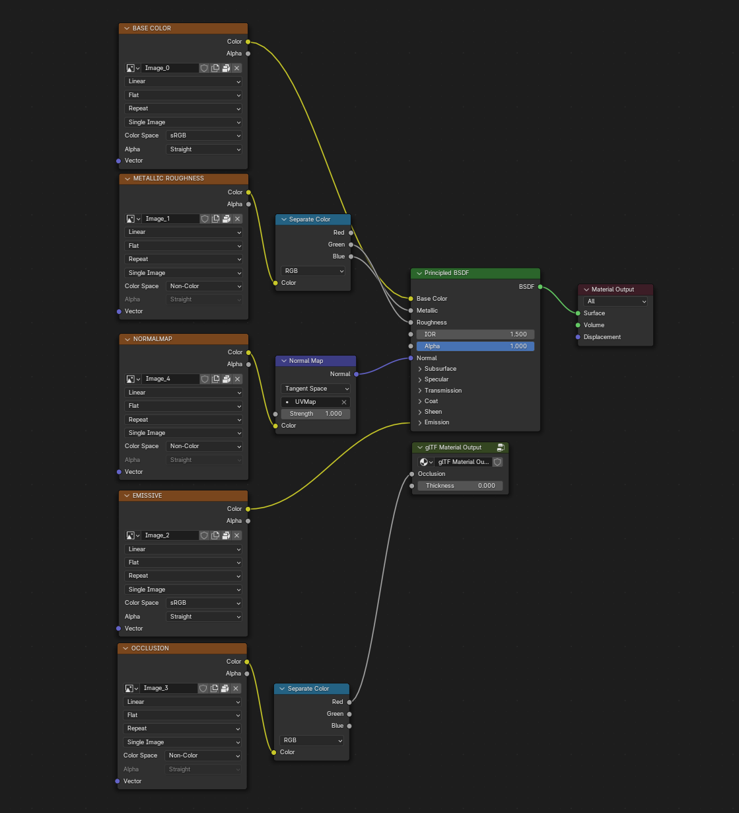This screenshot has width=739, height=813.
Task: Open the sRGB Color Space dropdown in BASE COLOR
Action: click(204, 135)
